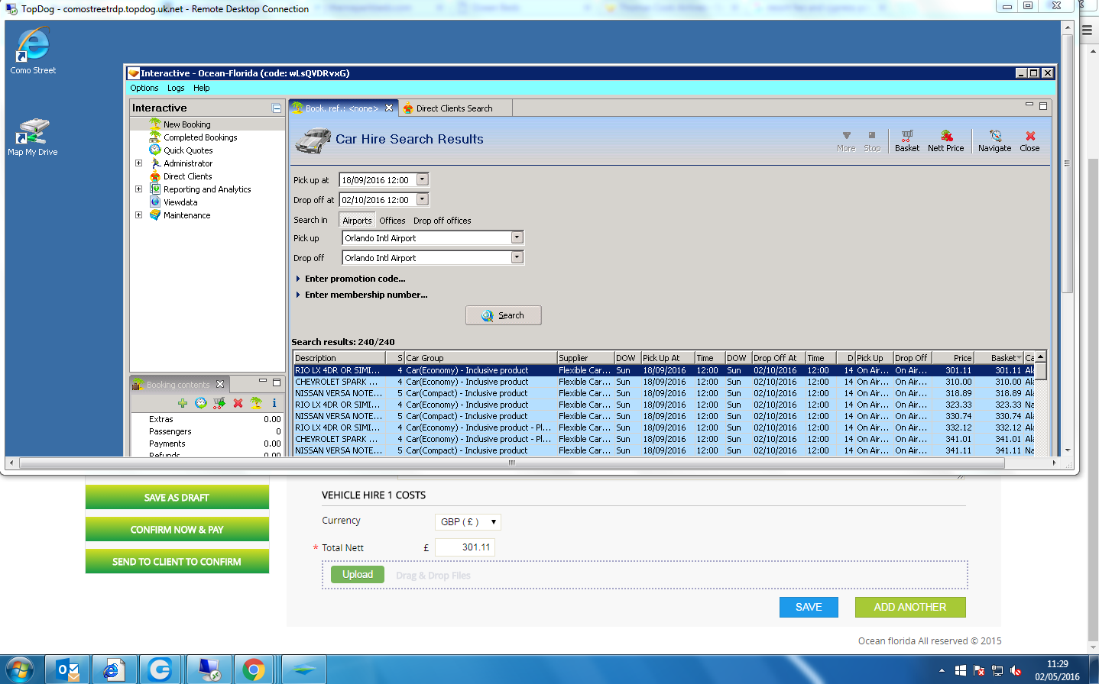Open the Drop off location dropdown
Screen dimensions: 1099x684
(517, 257)
